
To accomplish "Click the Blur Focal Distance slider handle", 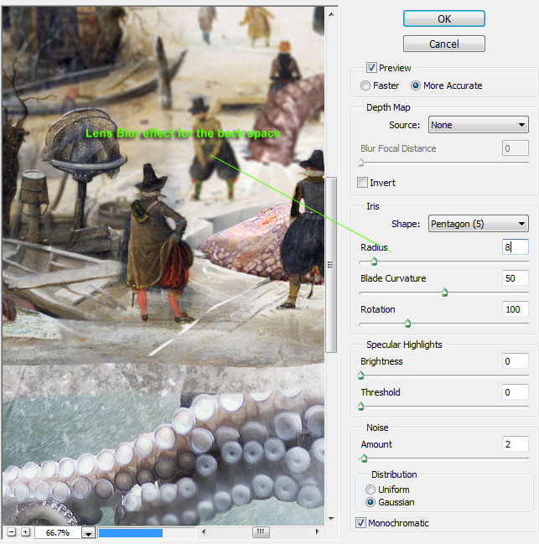I will [361, 163].
